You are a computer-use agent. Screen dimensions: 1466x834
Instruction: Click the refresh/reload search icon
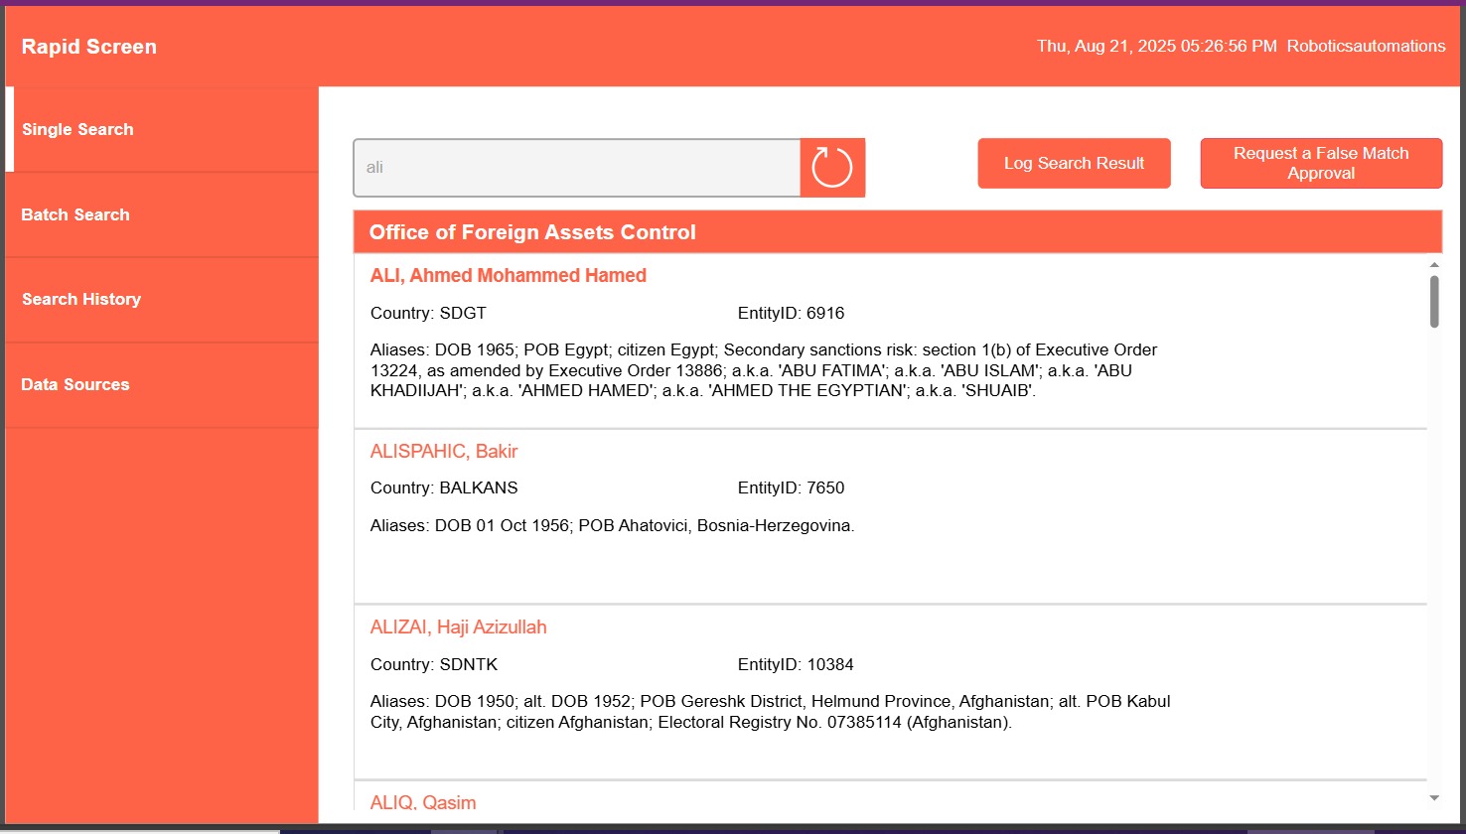pos(832,167)
